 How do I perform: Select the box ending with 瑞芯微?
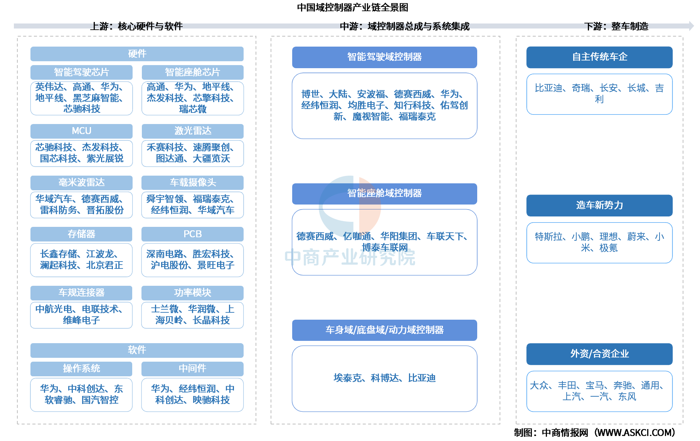[x=193, y=98]
